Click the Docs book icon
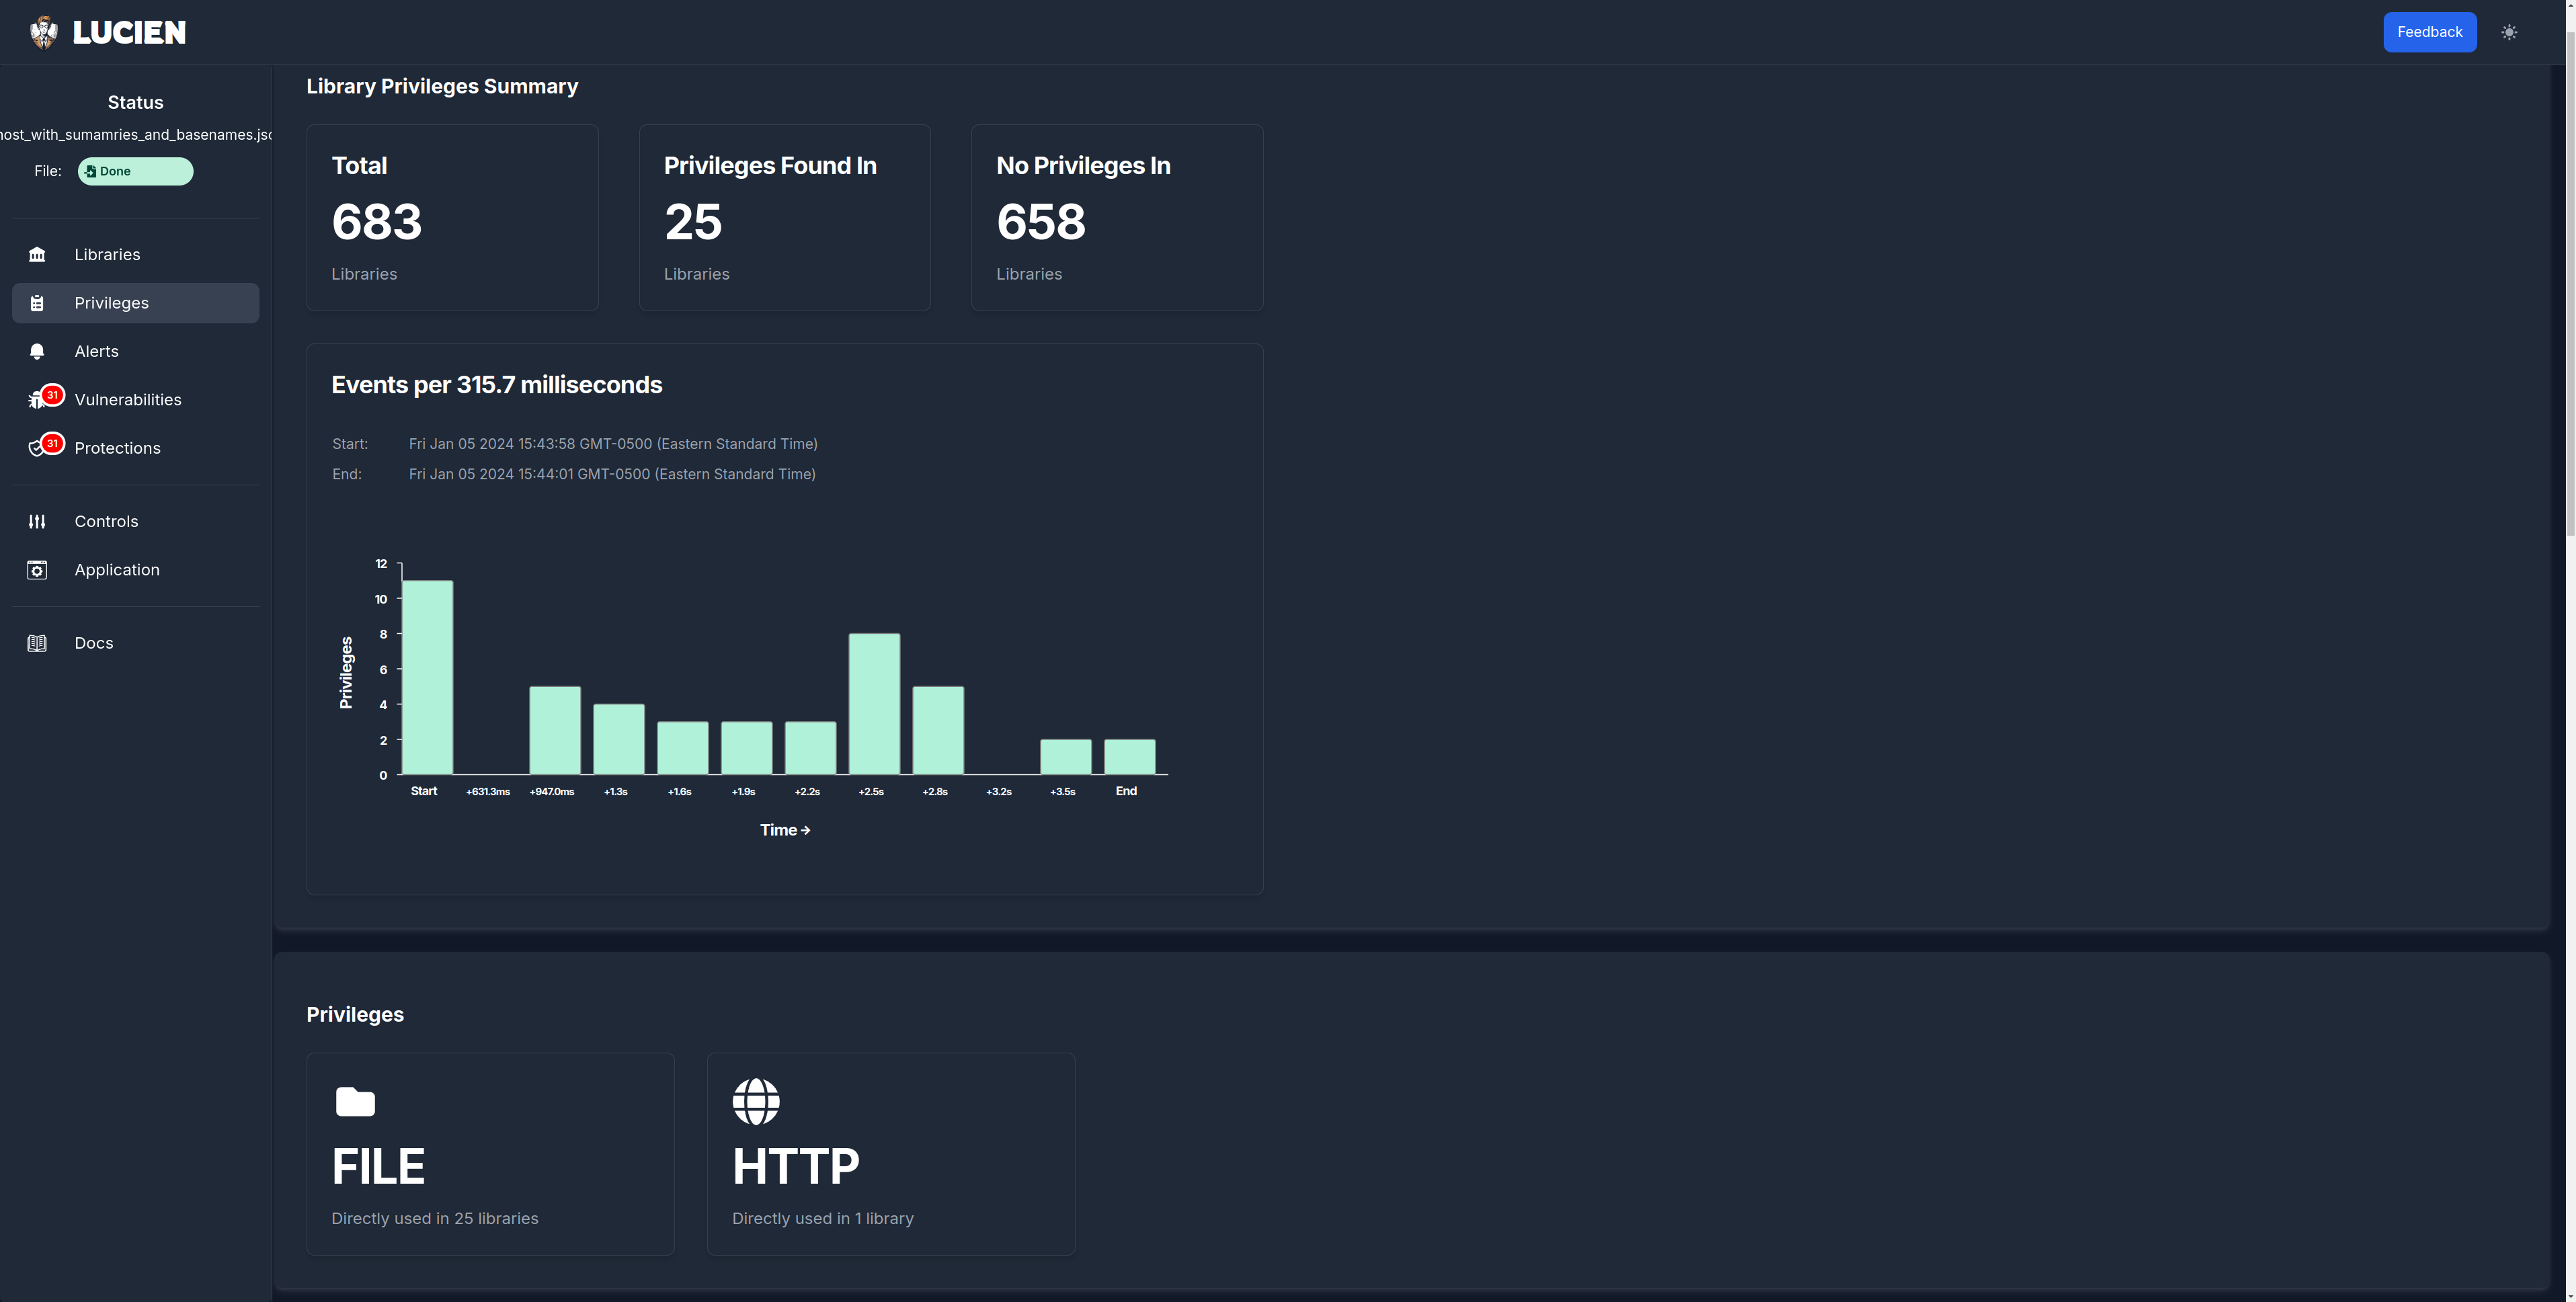Image resolution: width=2576 pixels, height=1302 pixels. tap(37, 643)
